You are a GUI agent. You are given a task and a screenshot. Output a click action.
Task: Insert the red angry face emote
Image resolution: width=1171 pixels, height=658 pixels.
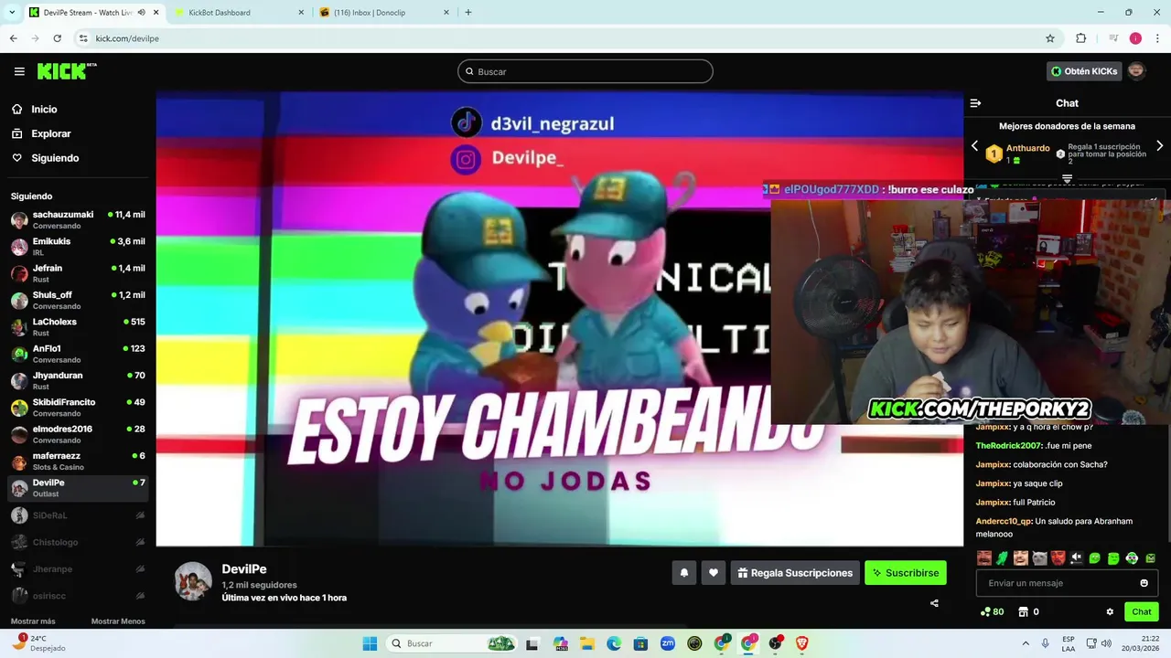point(1058,558)
